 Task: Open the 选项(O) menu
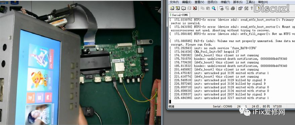(x=212, y=2)
